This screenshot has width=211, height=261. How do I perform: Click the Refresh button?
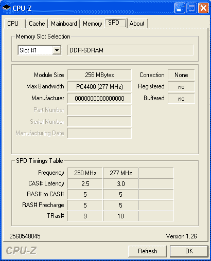pyautogui.click(x=148, y=251)
